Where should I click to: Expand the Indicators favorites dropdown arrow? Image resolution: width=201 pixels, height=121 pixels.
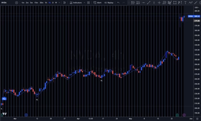click(84, 3)
